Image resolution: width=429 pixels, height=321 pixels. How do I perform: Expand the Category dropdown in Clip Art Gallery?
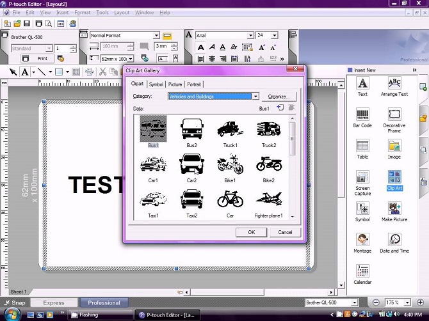point(255,97)
